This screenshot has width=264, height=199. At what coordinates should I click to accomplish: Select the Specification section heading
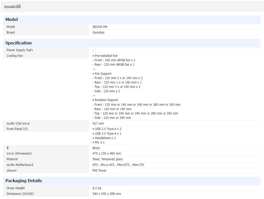(x=18, y=43)
